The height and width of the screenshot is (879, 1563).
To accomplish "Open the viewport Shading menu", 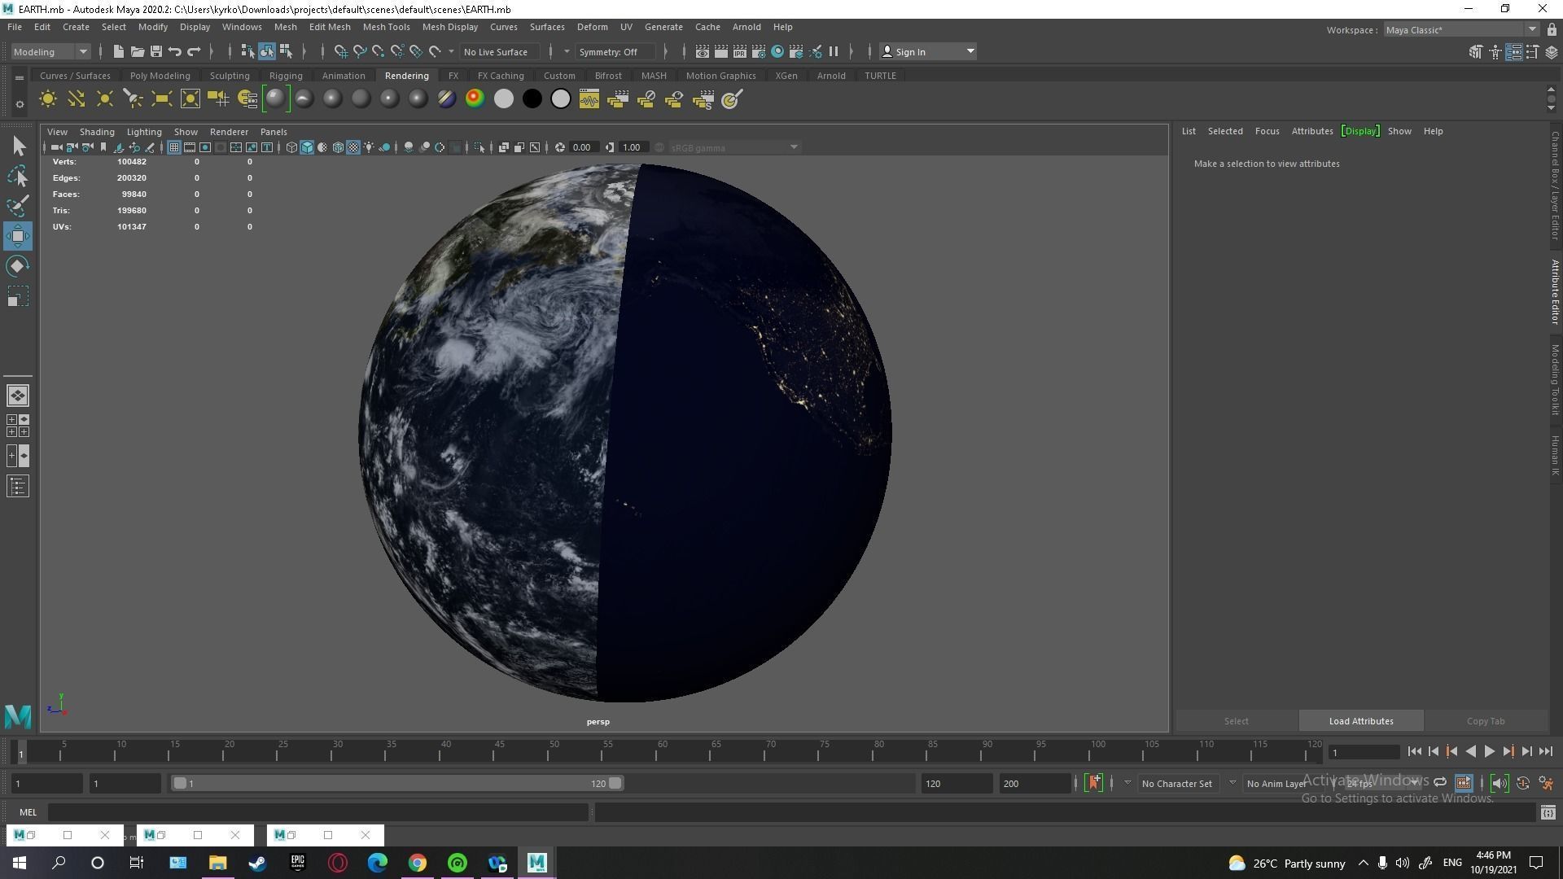I will [97, 131].
